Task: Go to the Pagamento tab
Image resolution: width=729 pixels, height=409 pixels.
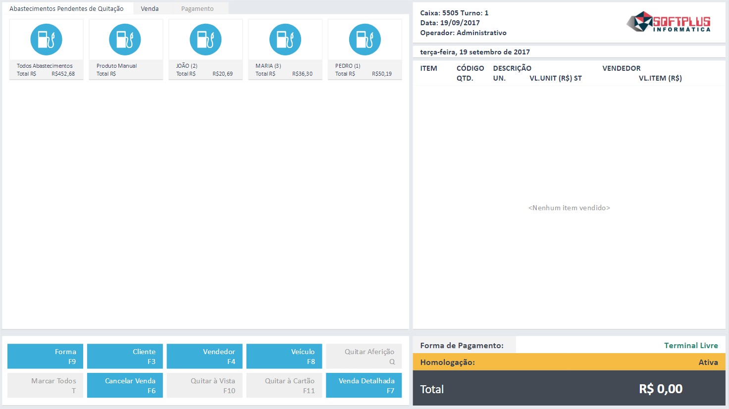Action: coord(197,8)
